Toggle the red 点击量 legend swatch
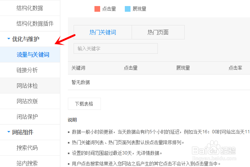Viewport: 250px width, 167px height. tap(97, 9)
